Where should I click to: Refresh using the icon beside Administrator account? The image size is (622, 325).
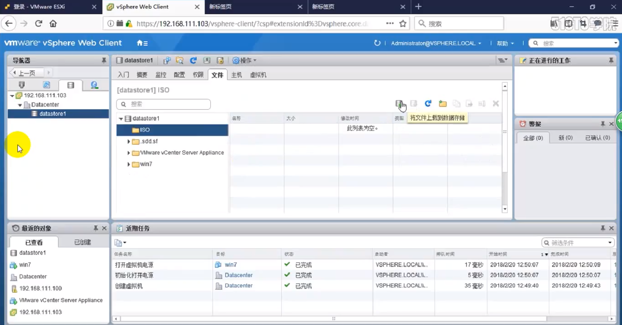pos(377,43)
